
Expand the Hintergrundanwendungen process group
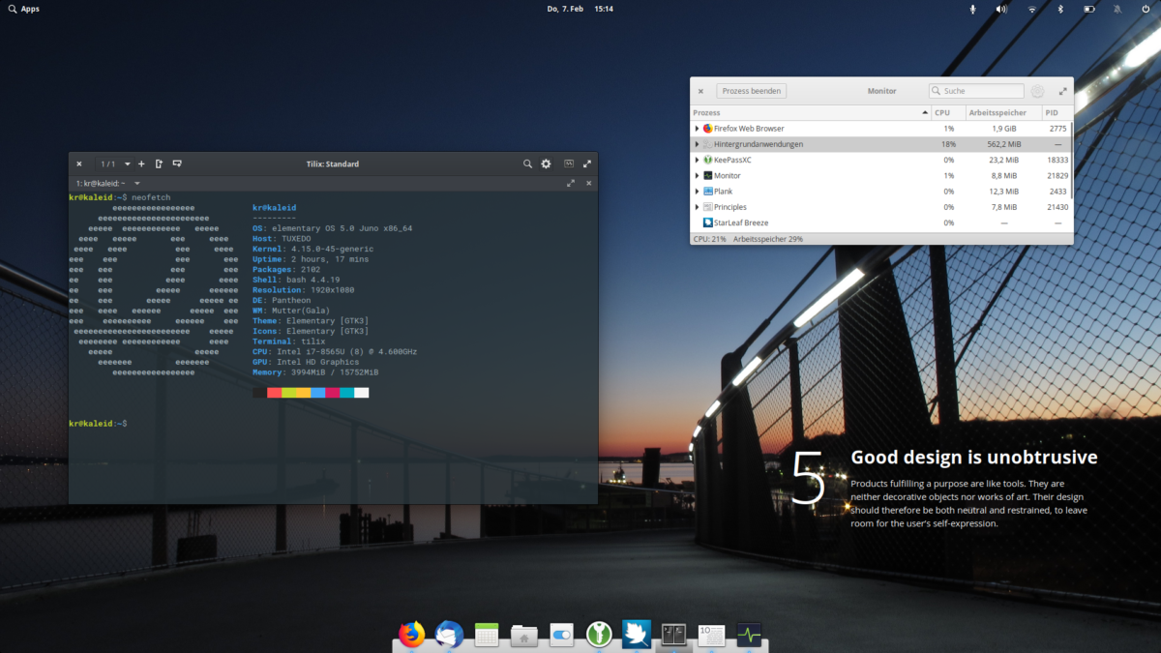pyautogui.click(x=697, y=144)
